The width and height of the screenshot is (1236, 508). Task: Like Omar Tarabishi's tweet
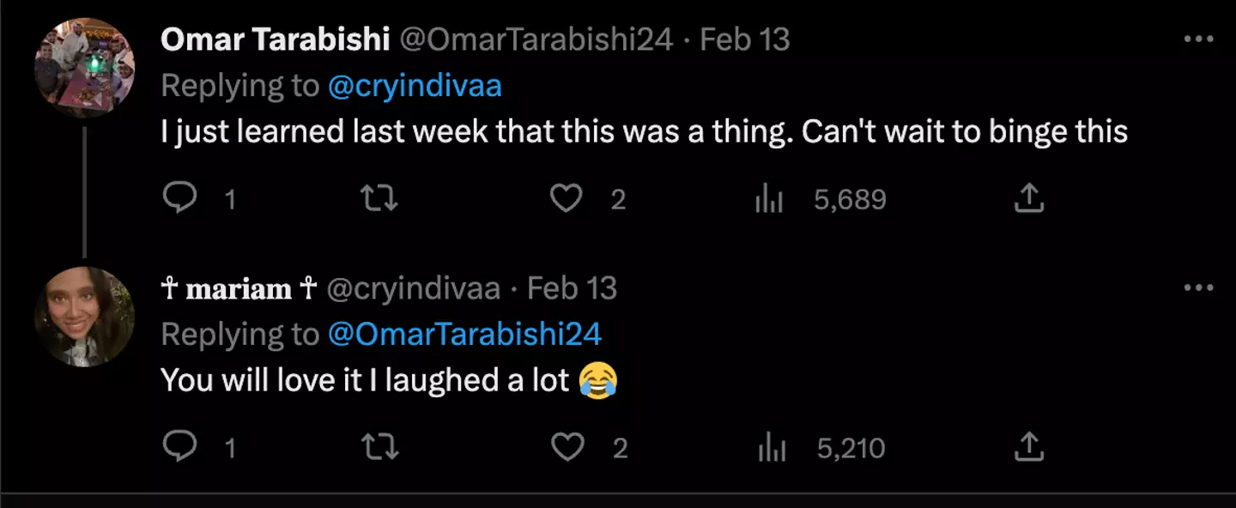click(566, 199)
